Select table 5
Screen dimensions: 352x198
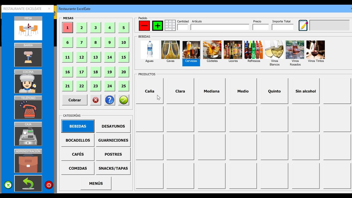pos(123,28)
